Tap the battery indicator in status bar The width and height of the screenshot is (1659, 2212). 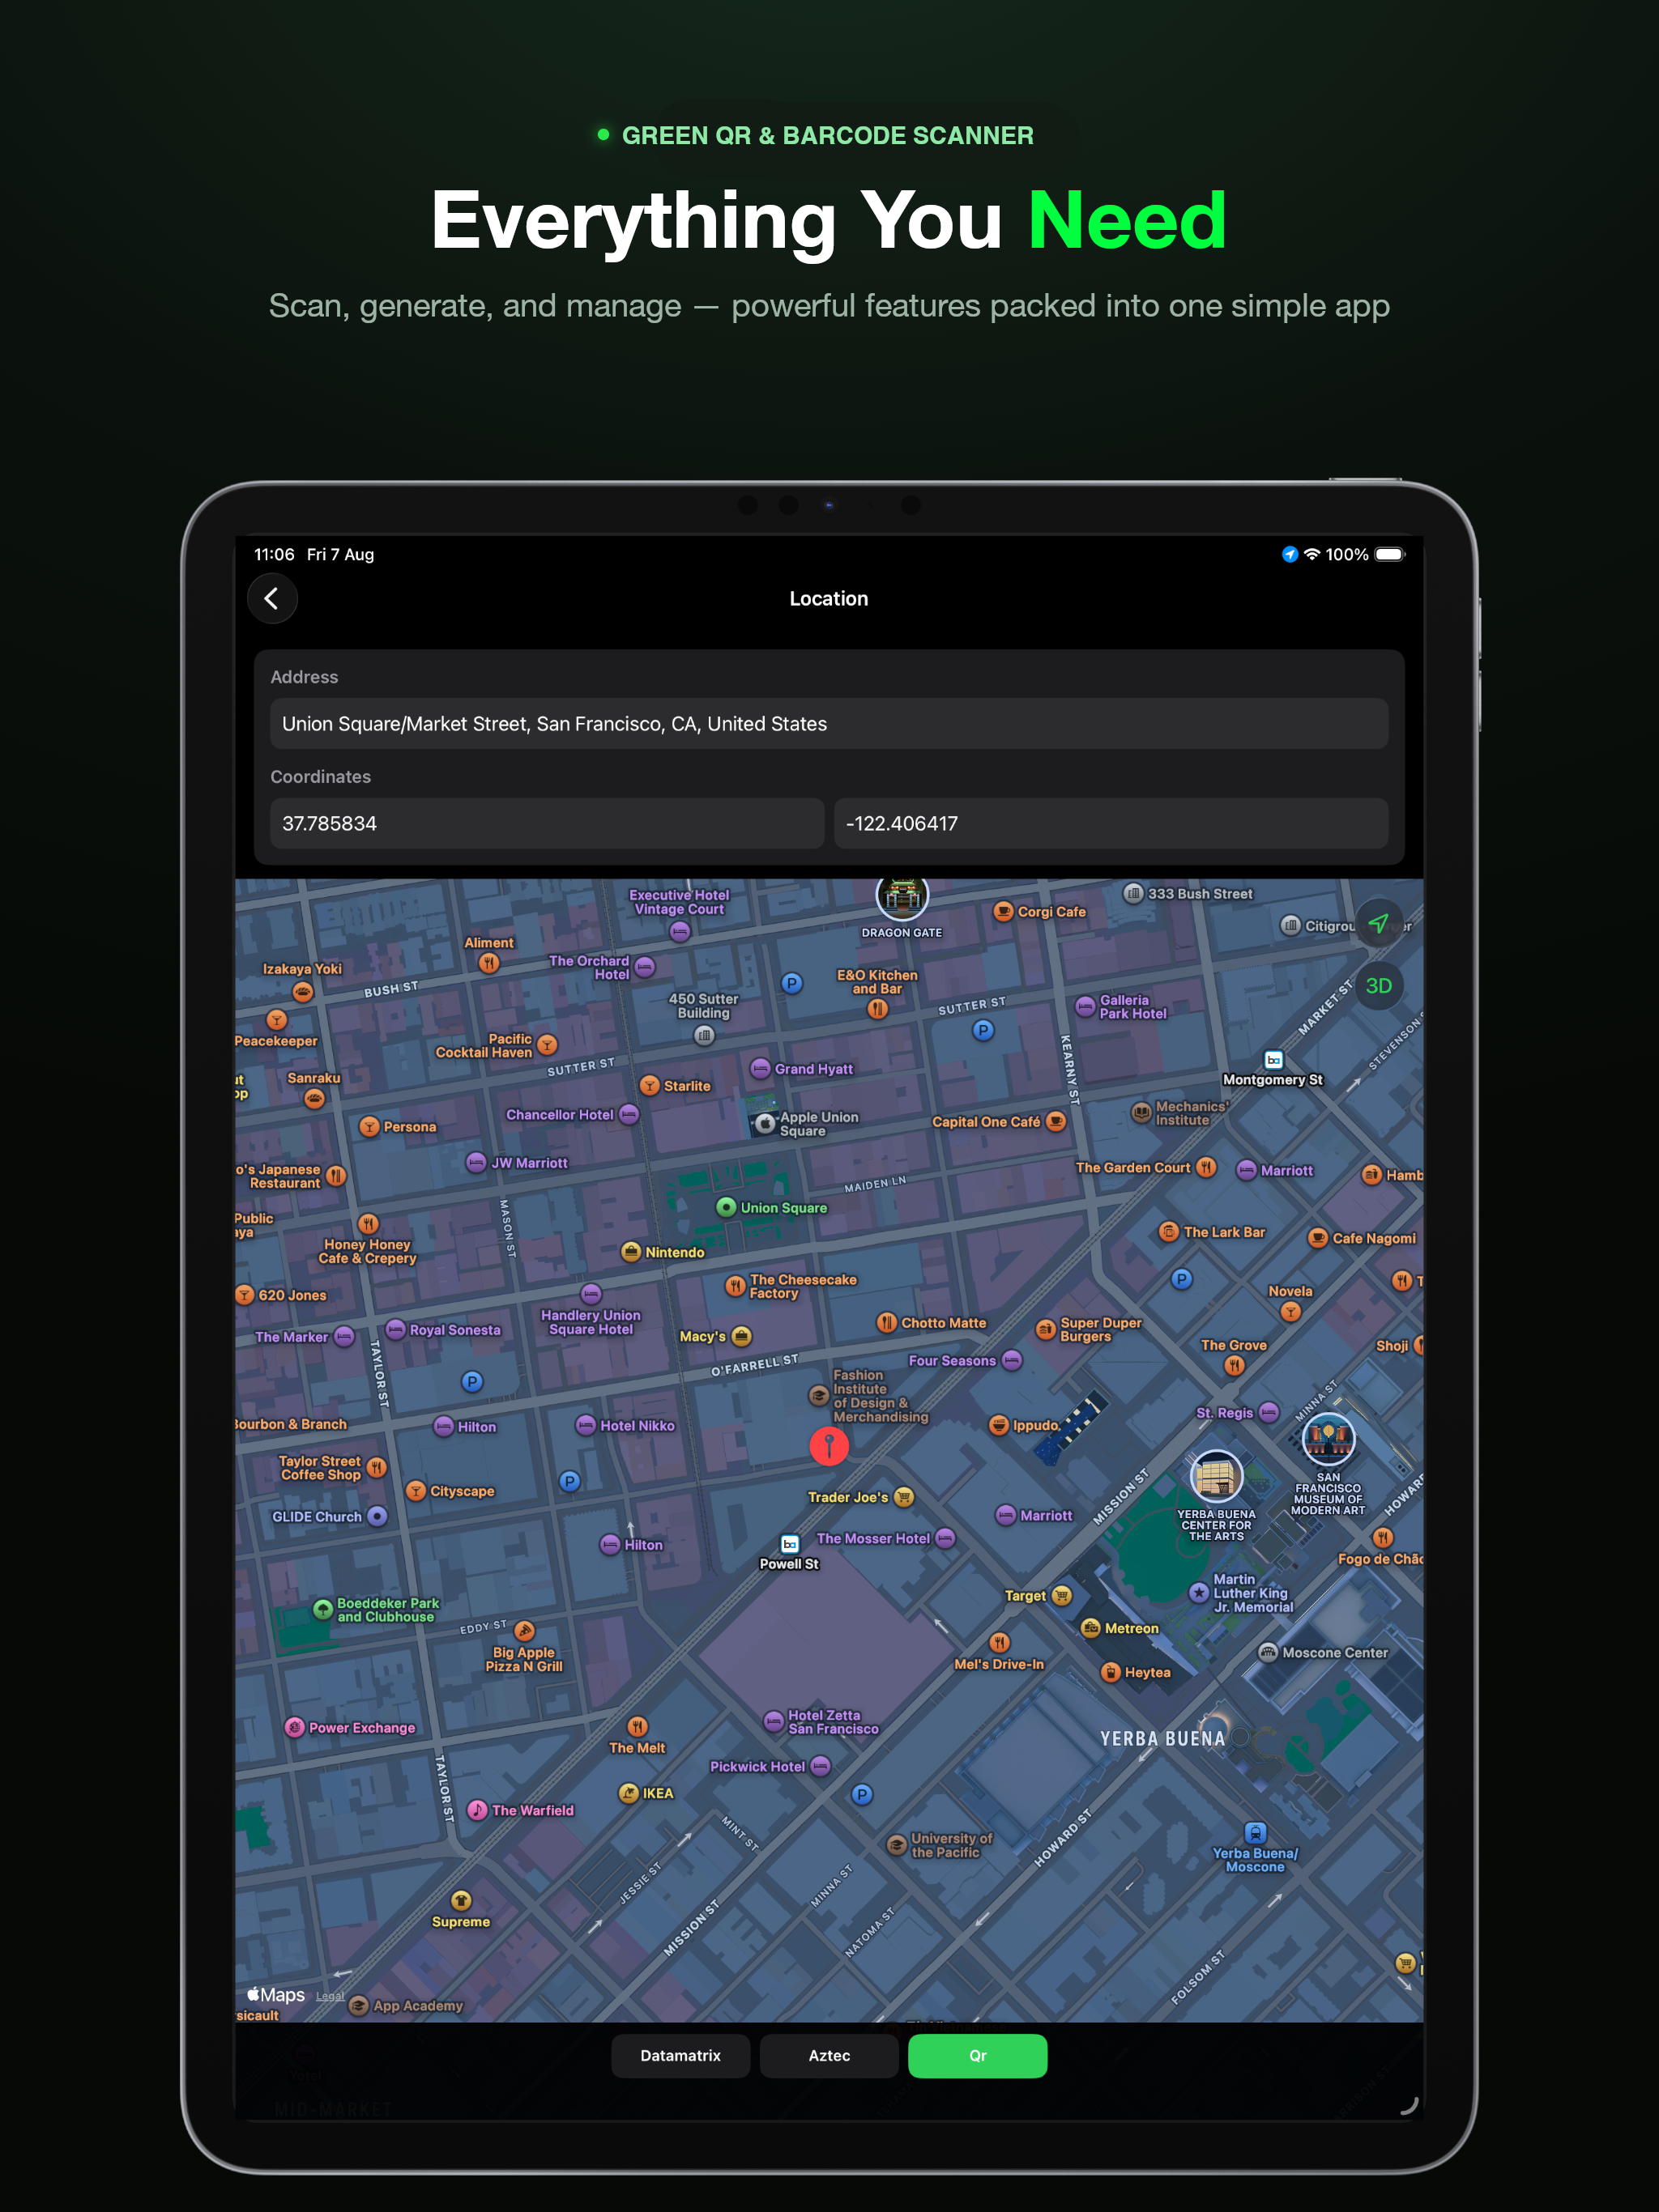[x=1391, y=554]
